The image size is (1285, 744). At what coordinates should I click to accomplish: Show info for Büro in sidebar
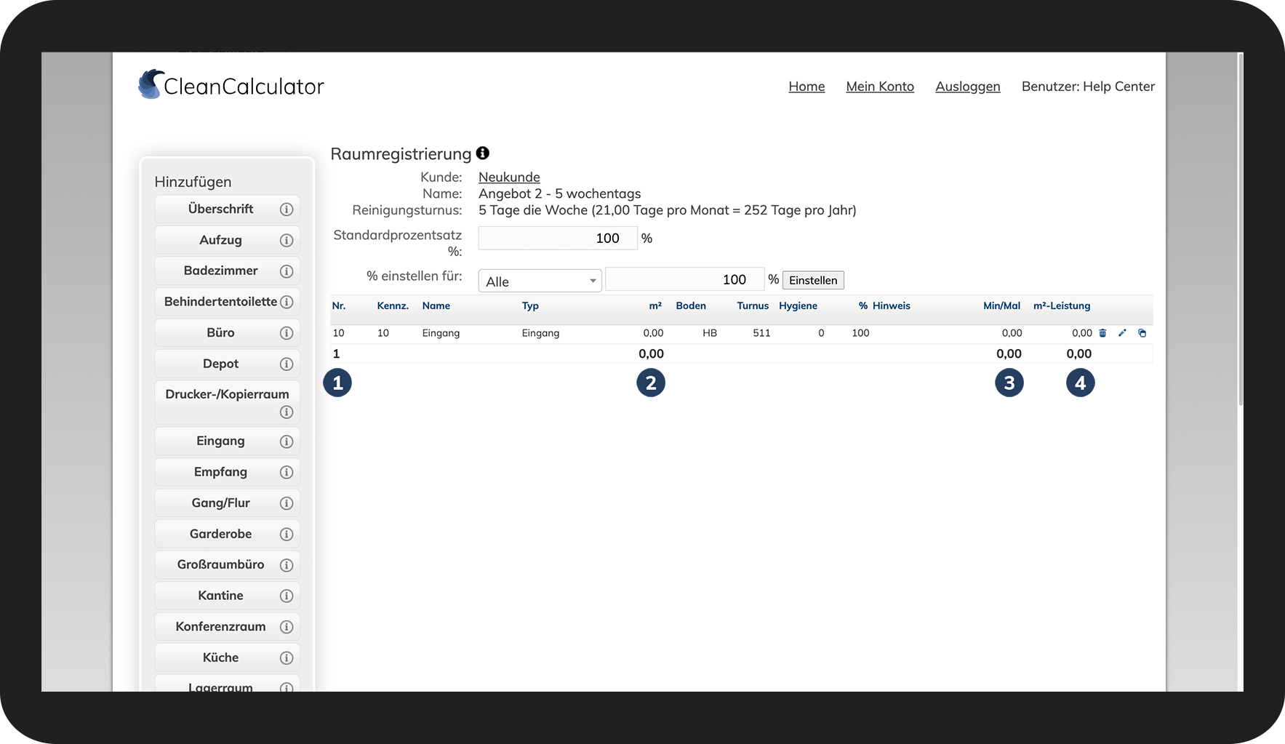click(x=287, y=333)
